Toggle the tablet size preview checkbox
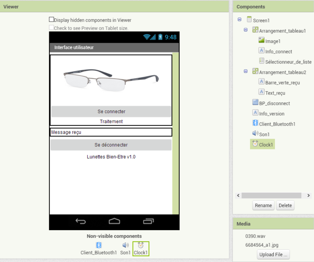314x262 pixels. (51, 28)
